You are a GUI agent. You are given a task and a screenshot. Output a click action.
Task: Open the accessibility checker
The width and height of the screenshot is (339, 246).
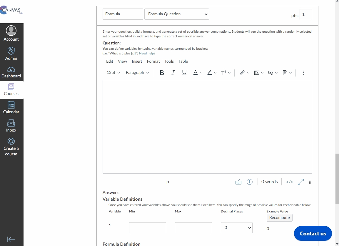(x=250, y=182)
